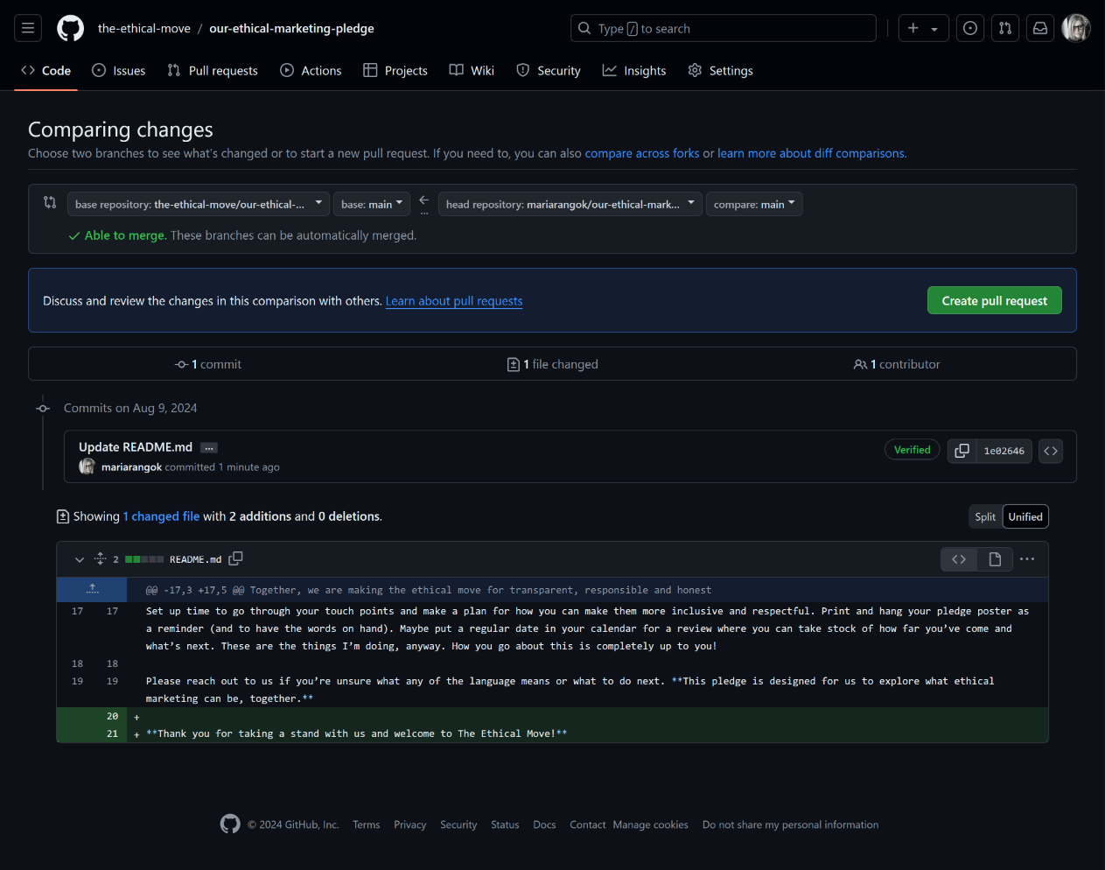Collapse the README.md diff with the chevron
This screenshot has width=1105, height=870.
79,559
